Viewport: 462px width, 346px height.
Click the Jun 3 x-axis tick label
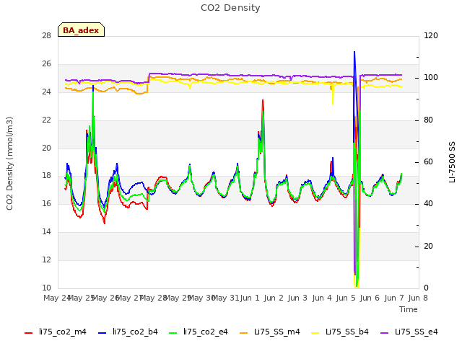tap(297, 298)
